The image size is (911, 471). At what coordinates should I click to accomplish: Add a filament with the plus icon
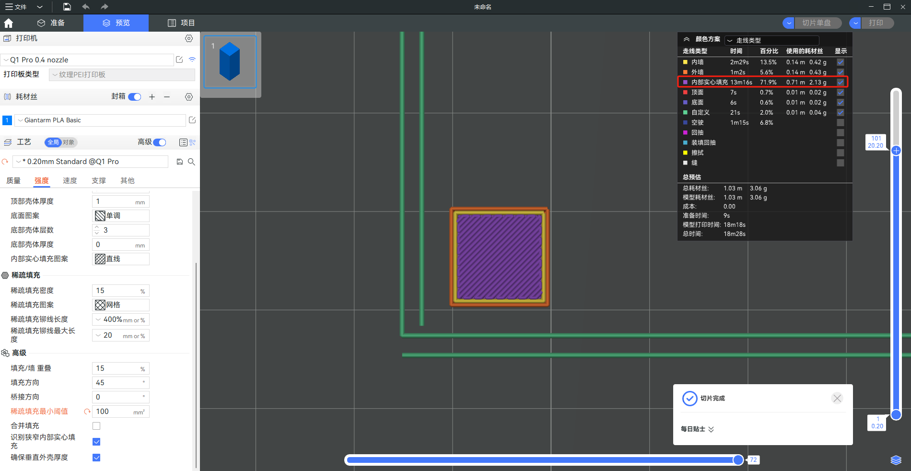tap(152, 97)
